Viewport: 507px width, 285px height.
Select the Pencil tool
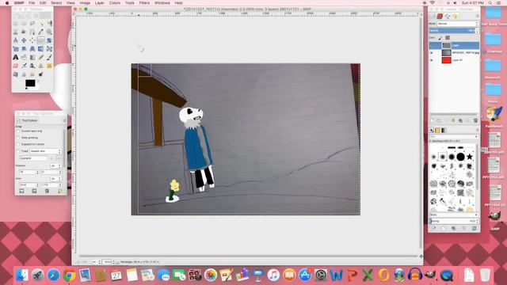(40, 57)
